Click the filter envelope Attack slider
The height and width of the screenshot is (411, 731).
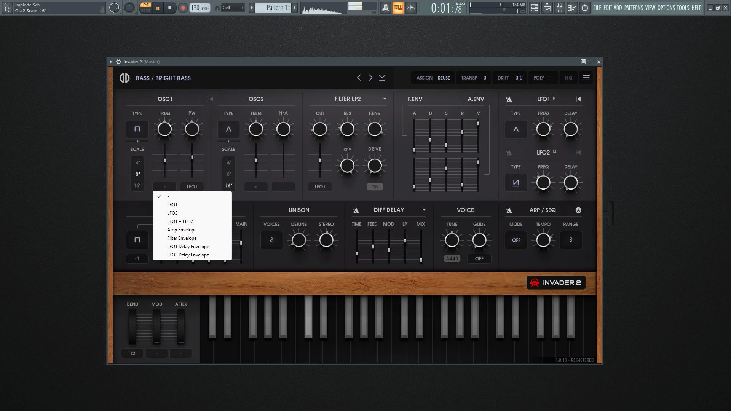[x=414, y=135]
